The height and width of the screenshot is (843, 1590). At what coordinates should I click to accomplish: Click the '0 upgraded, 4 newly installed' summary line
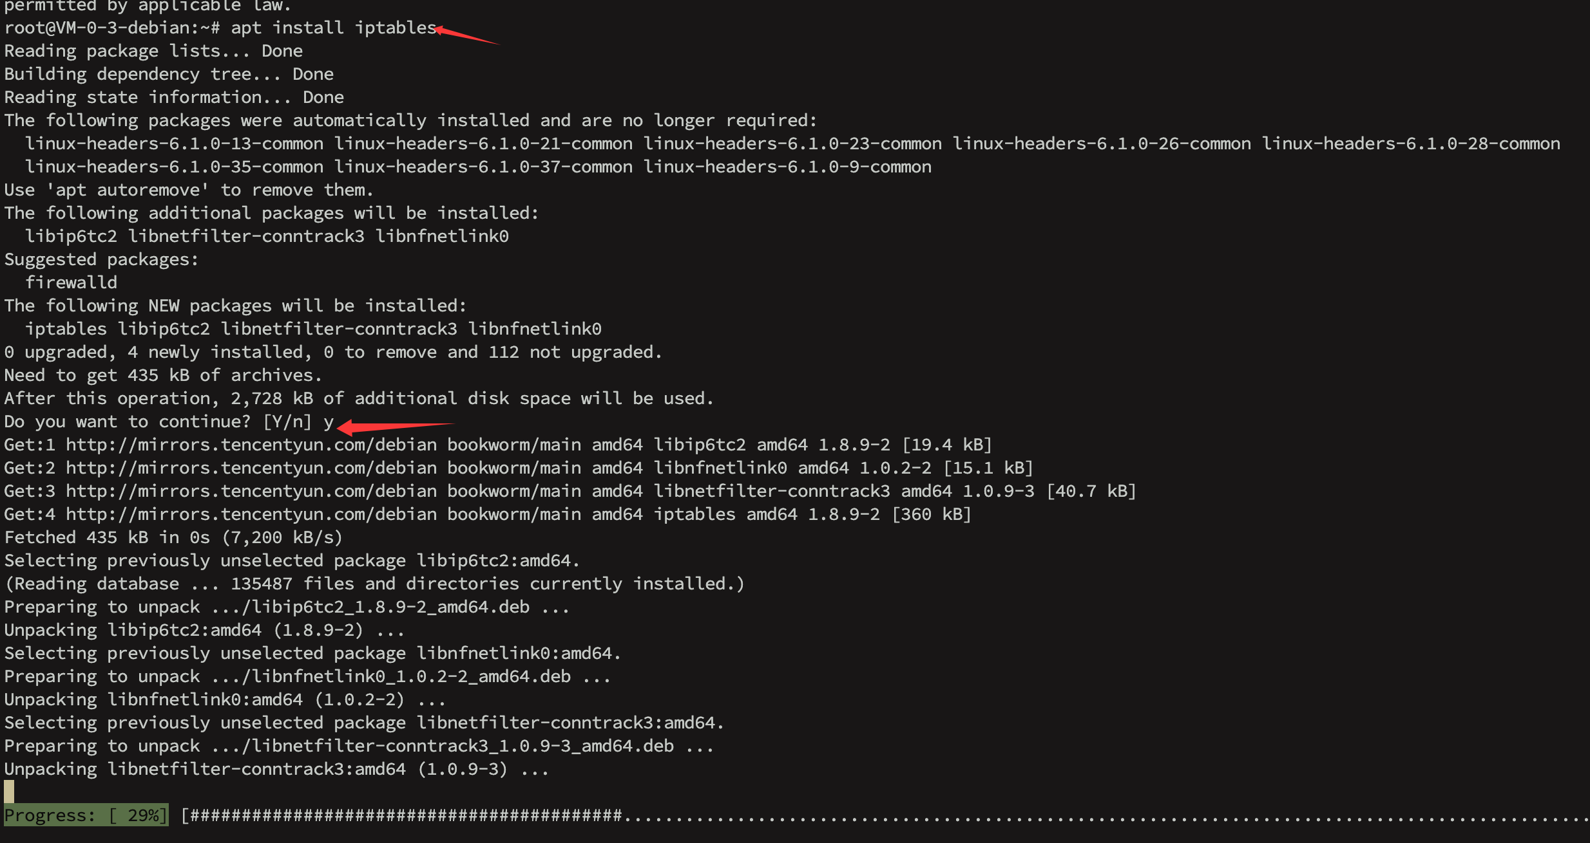pos(332,352)
